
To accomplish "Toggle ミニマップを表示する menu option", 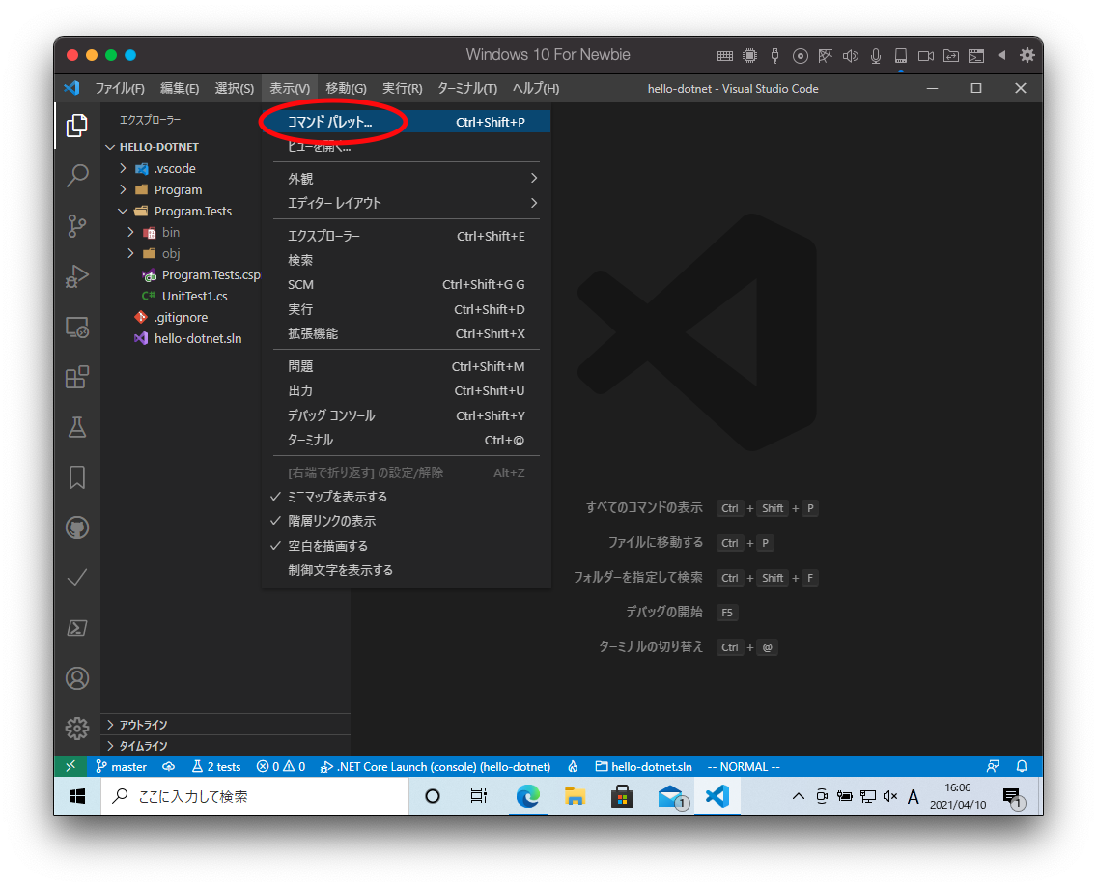I will coord(406,497).
